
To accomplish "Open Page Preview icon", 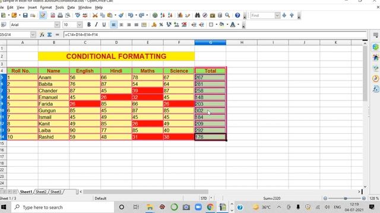I will (68, 15).
